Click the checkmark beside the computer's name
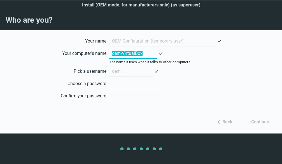The width and height of the screenshot is (282, 164). pyautogui.click(x=161, y=53)
